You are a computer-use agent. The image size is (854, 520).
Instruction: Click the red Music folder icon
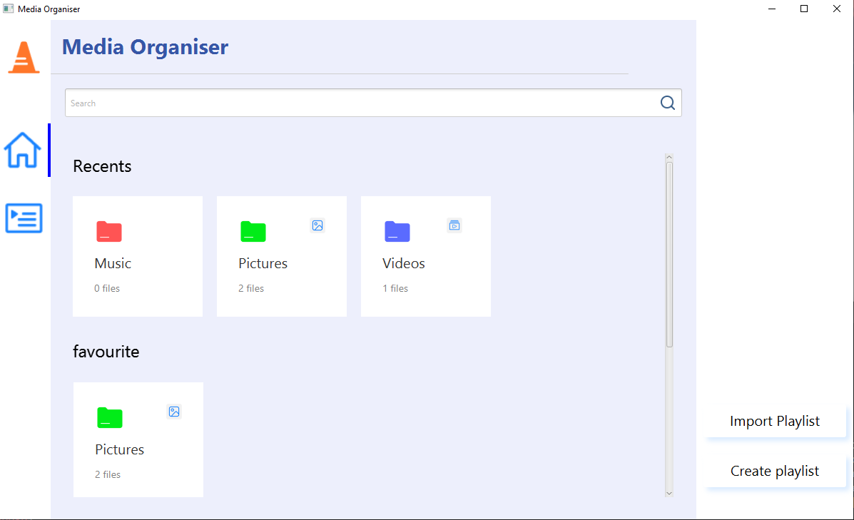108,231
